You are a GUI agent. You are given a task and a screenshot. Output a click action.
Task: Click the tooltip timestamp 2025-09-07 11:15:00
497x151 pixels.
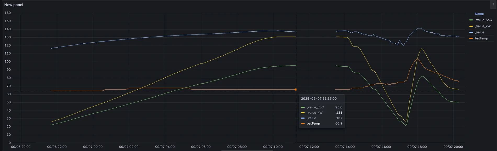tap(319, 99)
